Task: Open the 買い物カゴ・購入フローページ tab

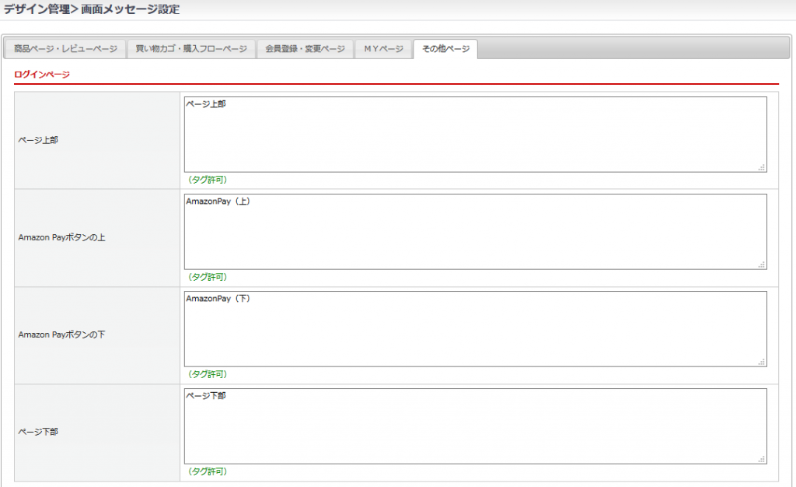Action: point(191,49)
